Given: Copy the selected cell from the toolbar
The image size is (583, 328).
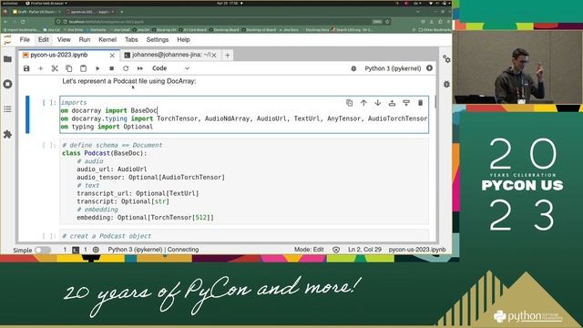Looking at the screenshot, I should (69, 68).
